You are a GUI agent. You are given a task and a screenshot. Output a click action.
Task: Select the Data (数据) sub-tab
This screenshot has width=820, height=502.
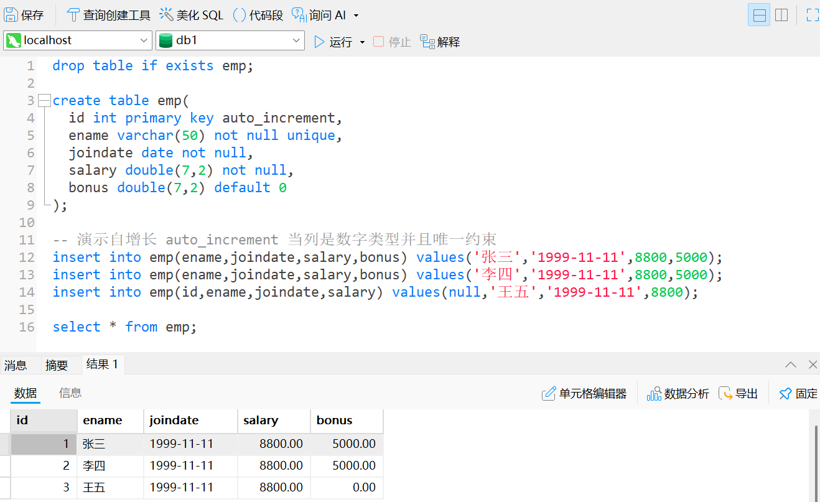tap(26, 393)
